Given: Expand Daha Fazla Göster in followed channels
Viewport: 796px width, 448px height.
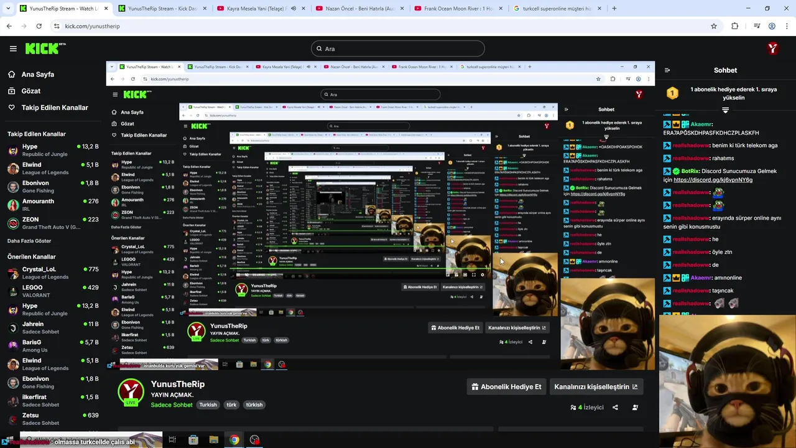Looking at the screenshot, I should tap(29, 241).
